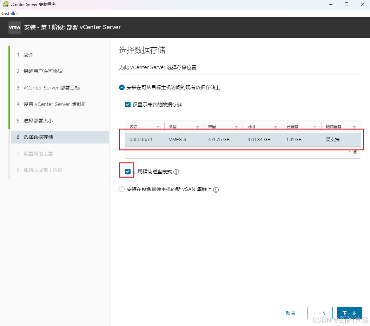Viewport: 370px width, 326px height.
Task: Click the 470.34 GB available value
Action: [259, 139]
